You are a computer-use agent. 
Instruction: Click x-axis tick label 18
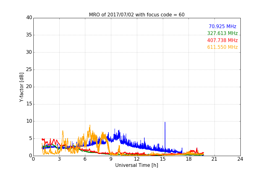[x=189, y=159]
